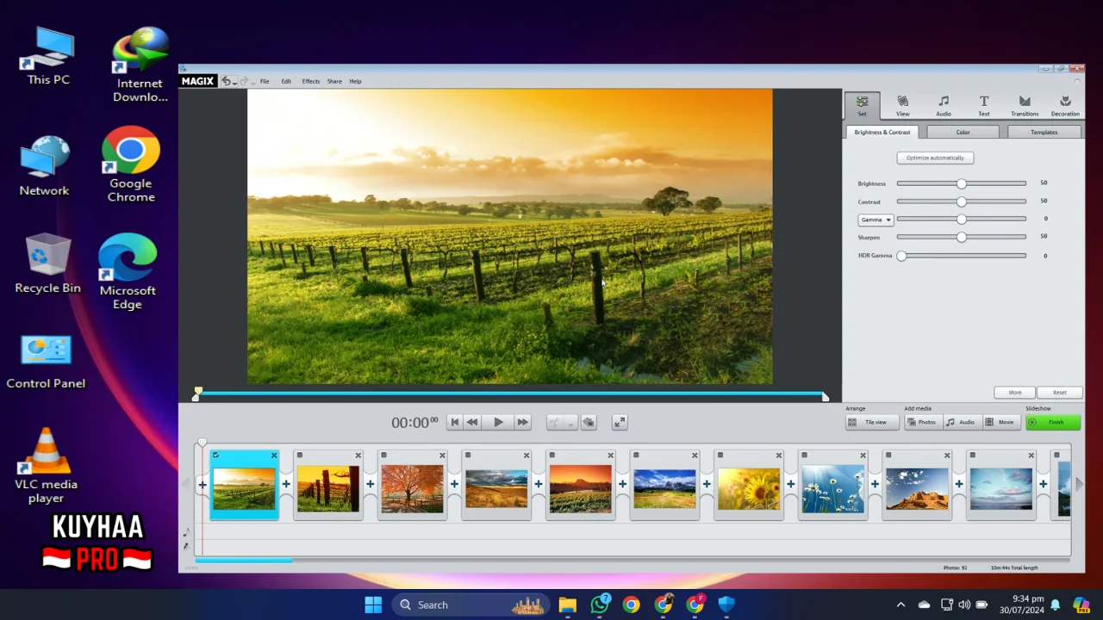Click the Undo arrow in the toolbar

coord(227,81)
